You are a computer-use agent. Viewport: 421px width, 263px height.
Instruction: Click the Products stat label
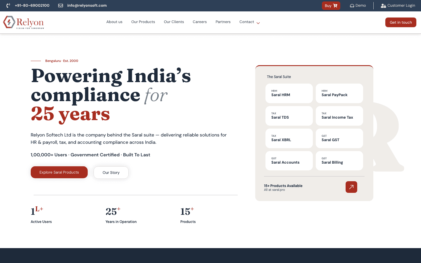click(x=188, y=222)
